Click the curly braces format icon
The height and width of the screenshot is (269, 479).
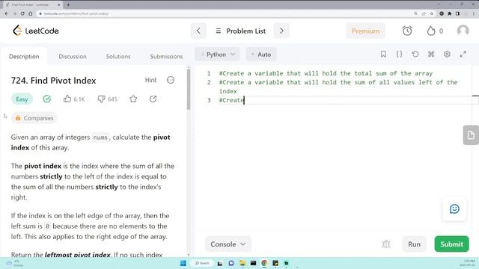[x=399, y=55]
